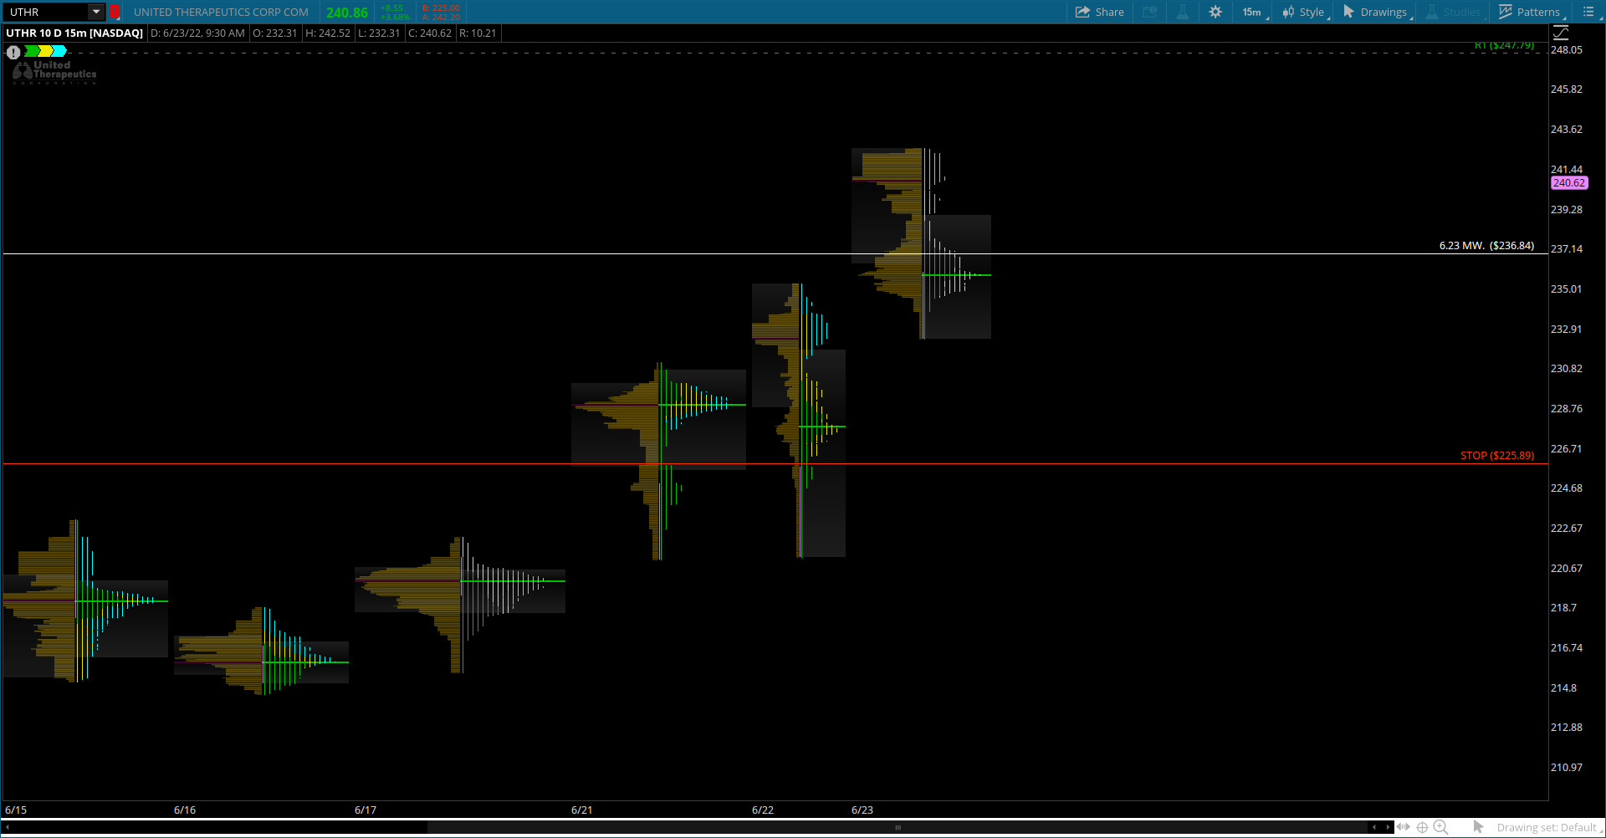Image resolution: width=1606 pixels, height=838 pixels.
Task: Click the flask icon next to Share
Action: click(x=1183, y=12)
